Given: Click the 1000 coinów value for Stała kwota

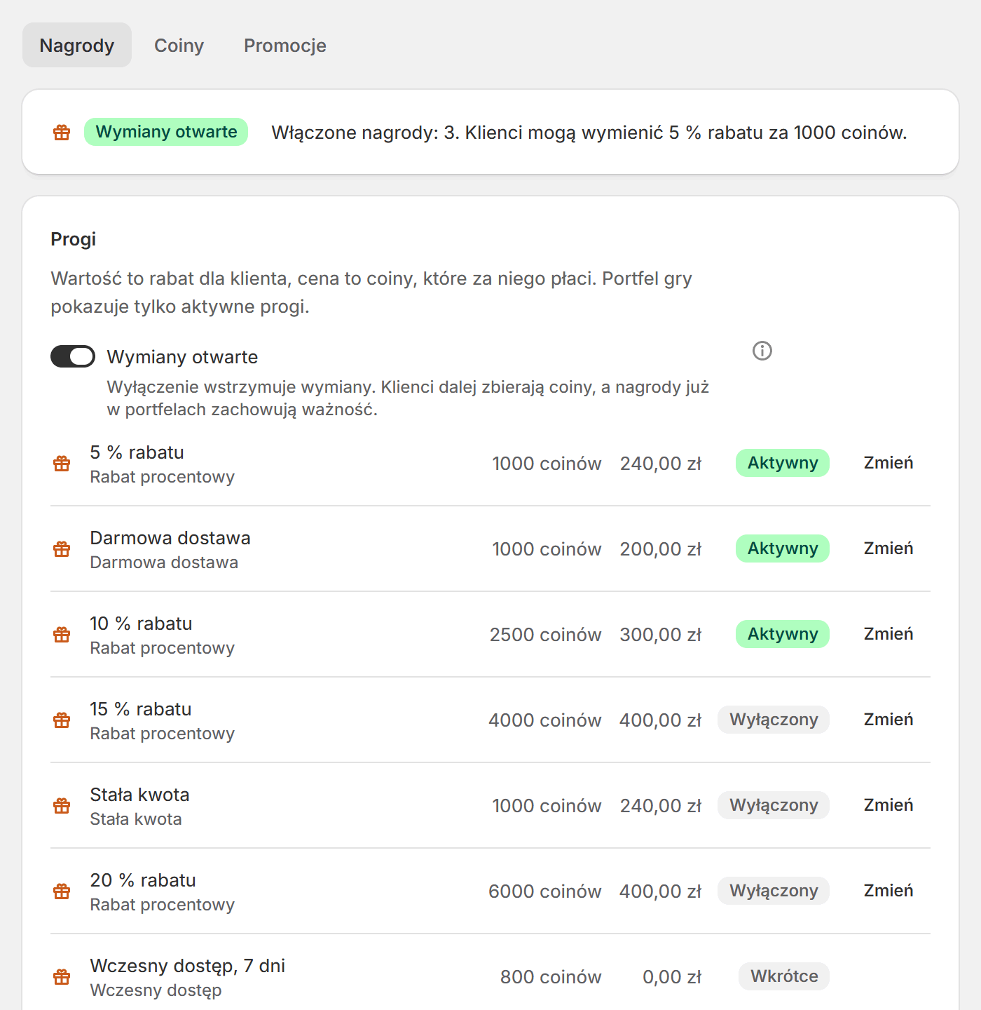Looking at the screenshot, I should 547,806.
